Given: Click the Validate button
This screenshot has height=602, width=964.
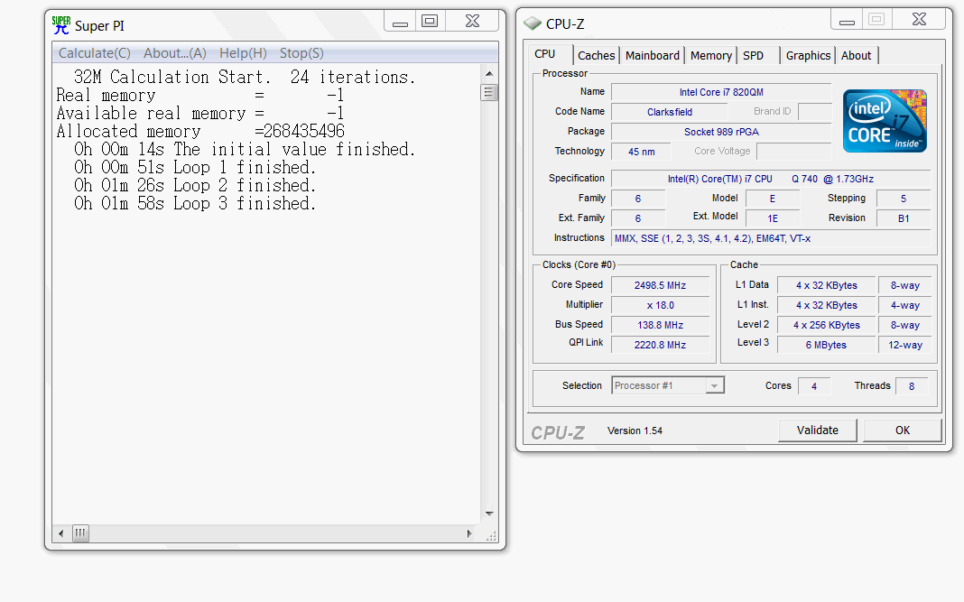Looking at the screenshot, I should pos(818,431).
